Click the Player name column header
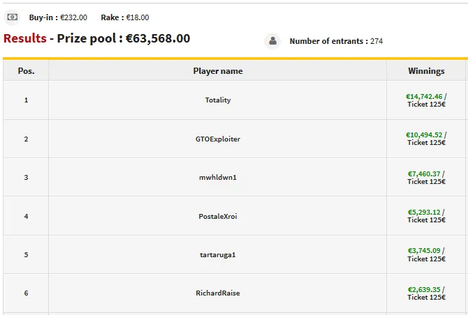 coord(218,71)
